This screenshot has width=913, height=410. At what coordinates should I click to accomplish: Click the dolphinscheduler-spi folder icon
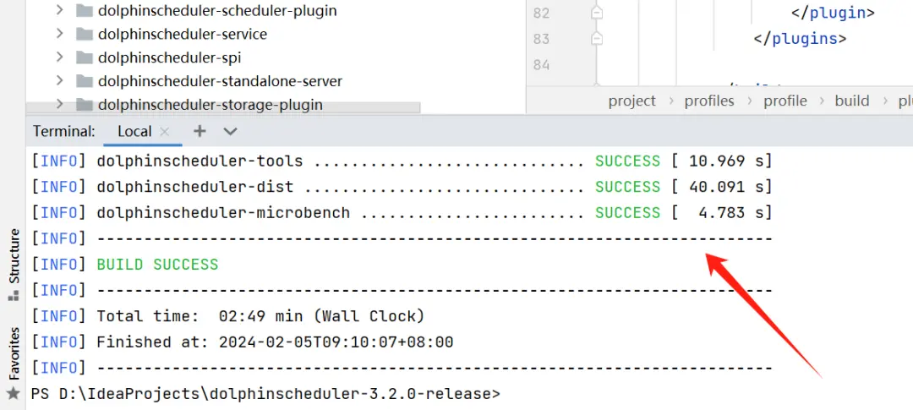[84, 57]
